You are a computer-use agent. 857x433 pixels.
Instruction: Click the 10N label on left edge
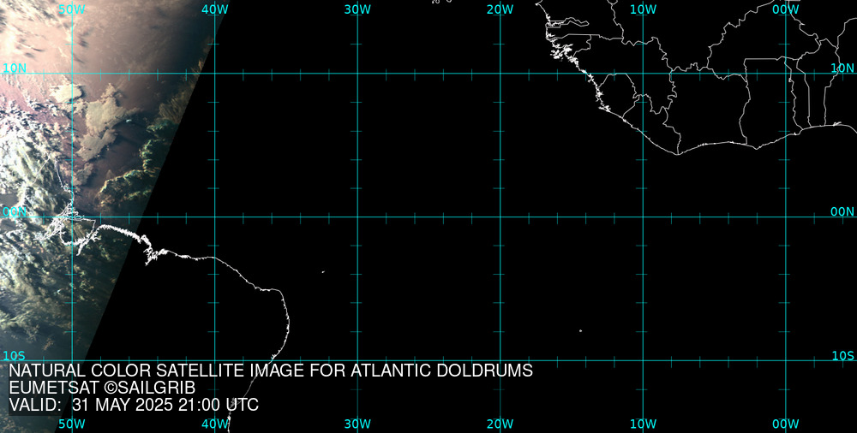tap(15, 68)
